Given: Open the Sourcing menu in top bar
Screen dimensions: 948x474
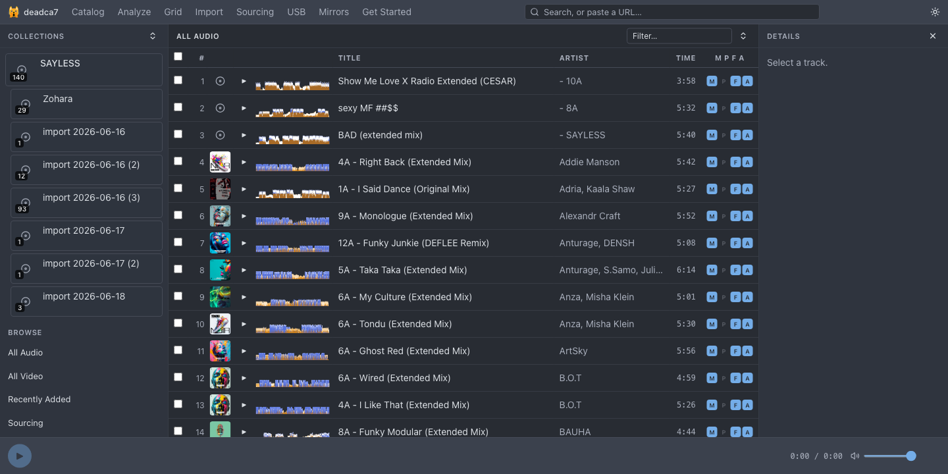Looking at the screenshot, I should pyautogui.click(x=255, y=12).
